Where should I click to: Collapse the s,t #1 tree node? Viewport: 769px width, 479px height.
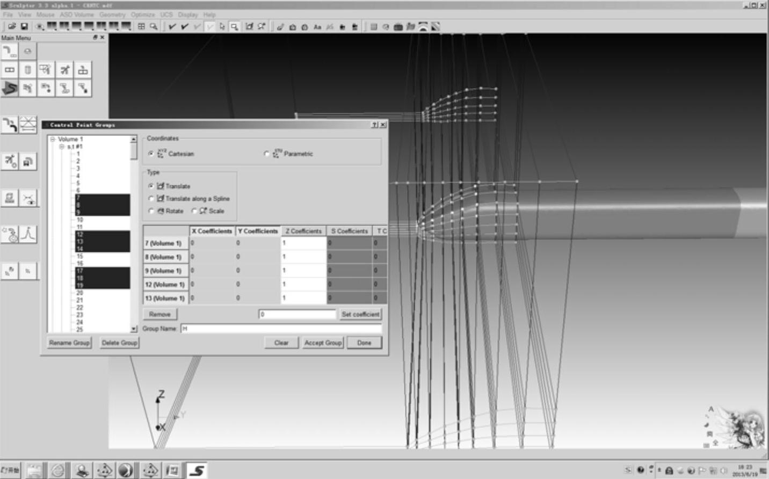pyautogui.click(x=62, y=147)
